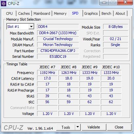The width and height of the screenshot is (134, 134).
Task: Click the Max Bandwidth DDR4-2667 field
Action: click(x=58, y=33)
